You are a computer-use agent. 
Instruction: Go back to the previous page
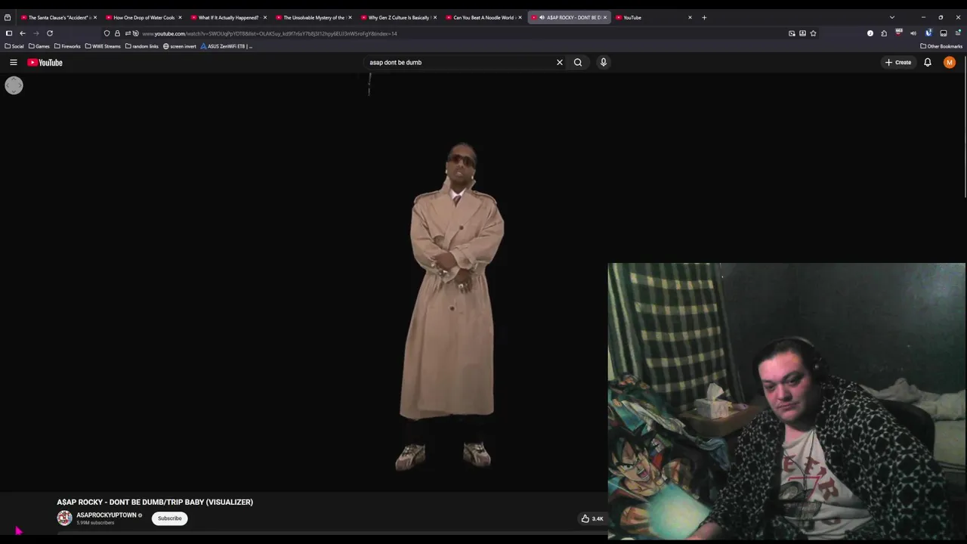click(23, 33)
